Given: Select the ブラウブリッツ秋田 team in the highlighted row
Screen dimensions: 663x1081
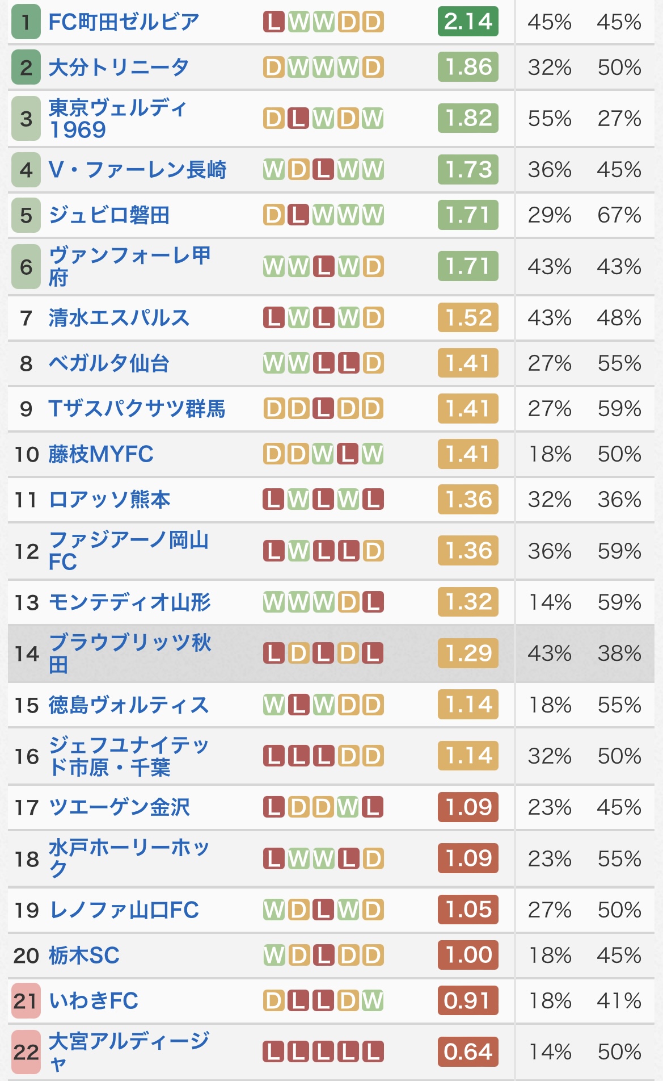Looking at the screenshot, I should pos(129,653).
